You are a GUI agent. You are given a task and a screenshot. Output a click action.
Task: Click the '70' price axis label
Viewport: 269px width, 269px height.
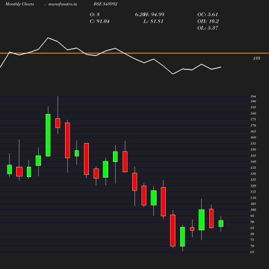pos(252,246)
